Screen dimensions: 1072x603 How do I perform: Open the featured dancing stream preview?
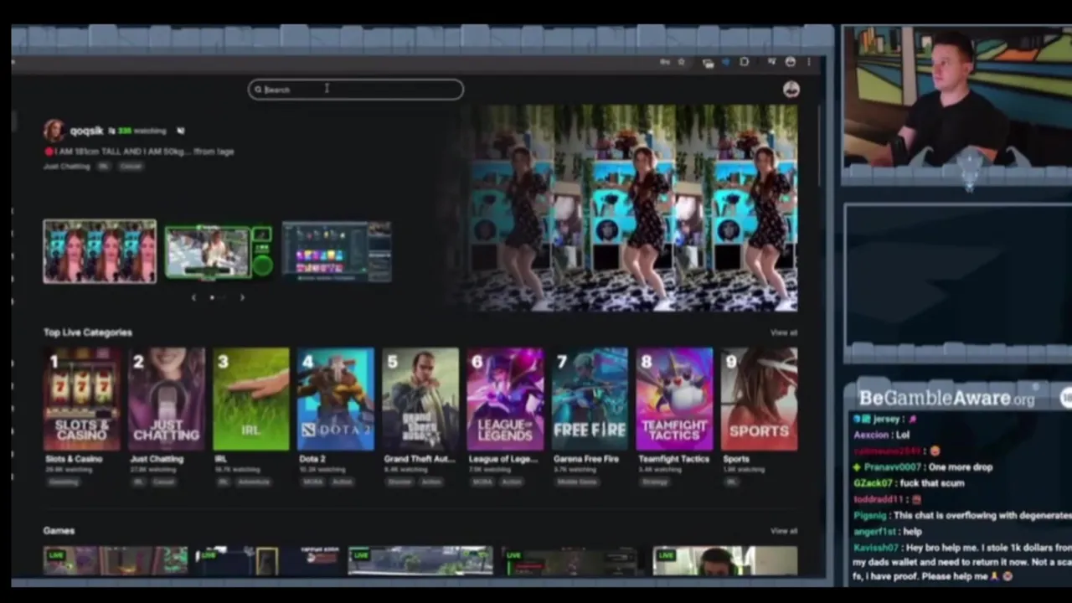coord(629,208)
